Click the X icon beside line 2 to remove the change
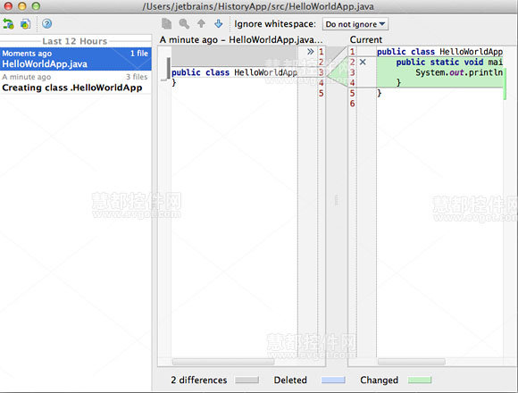 click(363, 62)
